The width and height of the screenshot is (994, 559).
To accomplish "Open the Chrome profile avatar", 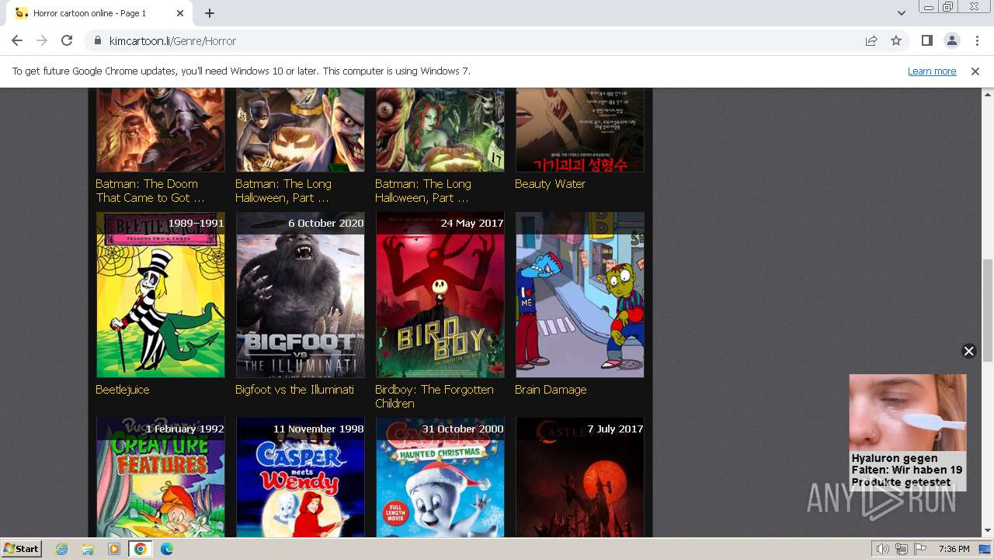I will coord(951,40).
